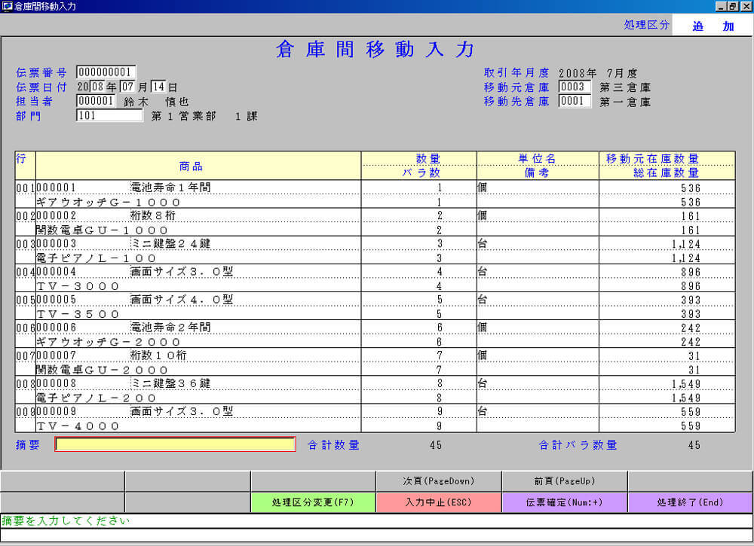
Task: Click spec text 桁数8桁
Action: [x=153, y=215]
